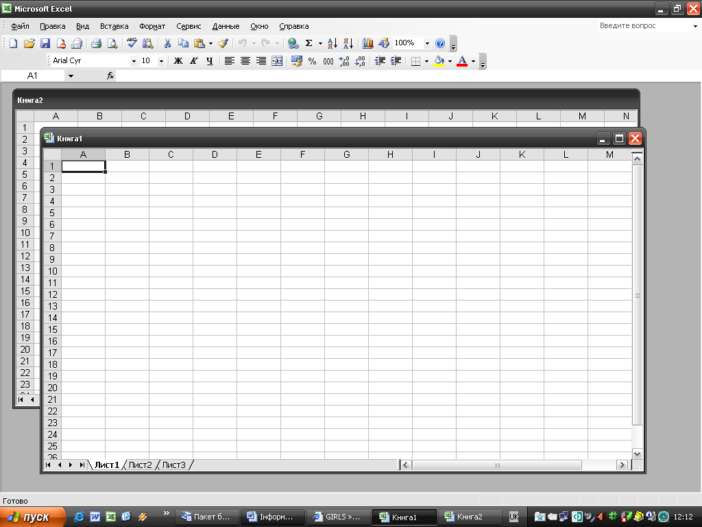Switch to the Лист2 sheet tab
The image size is (702, 527).
coord(140,465)
